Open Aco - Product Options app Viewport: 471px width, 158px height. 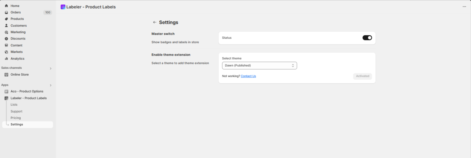(27, 91)
